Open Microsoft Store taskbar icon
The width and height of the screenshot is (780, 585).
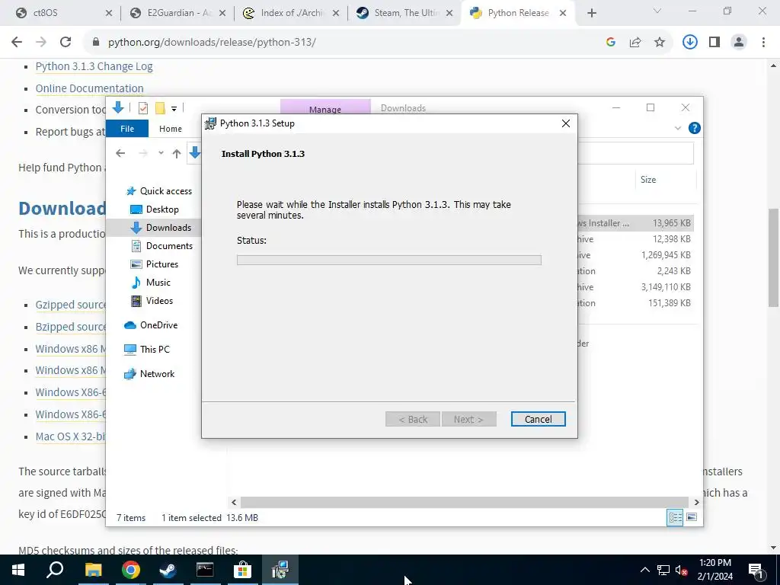(x=242, y=570)
